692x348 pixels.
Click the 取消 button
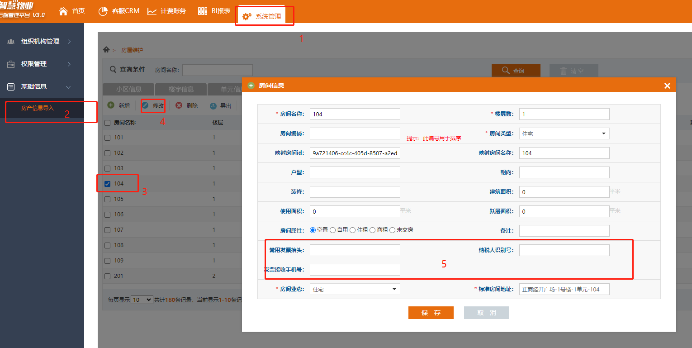coord(487,313)
